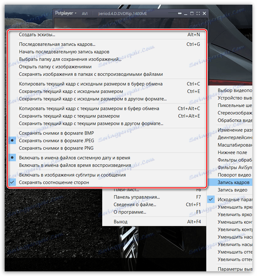257x276 pixels.
Task: Click 'Увеличить оттен...' menu item
Action: (x=230, y=259)
